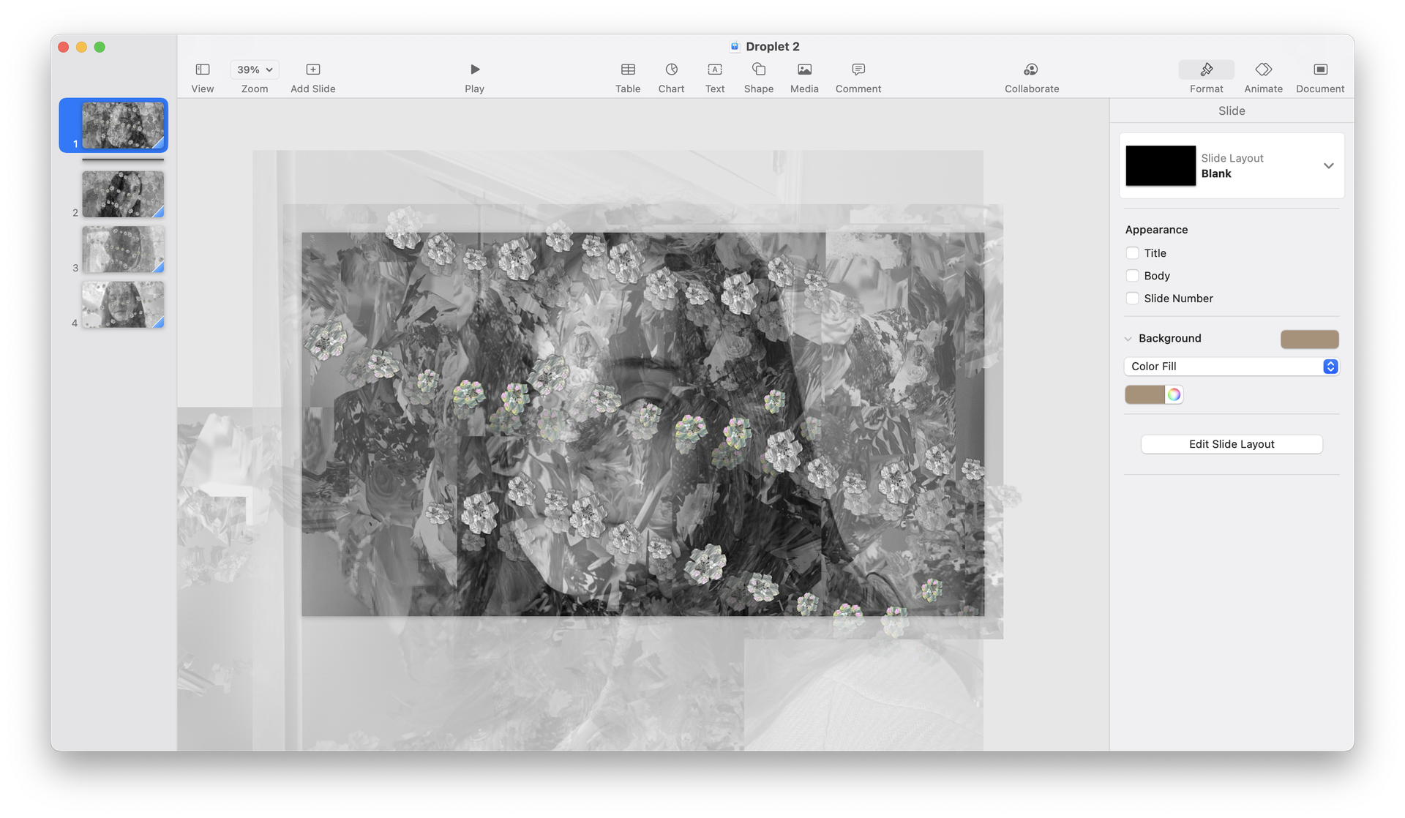Turn on the Slide Number checkbox

pos(1132,299)
